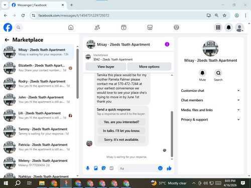Select the Messenger | Facebook browser tab
Image resolution: width=251 pixels, height=188 pixels.
click(x=38, y=5)
